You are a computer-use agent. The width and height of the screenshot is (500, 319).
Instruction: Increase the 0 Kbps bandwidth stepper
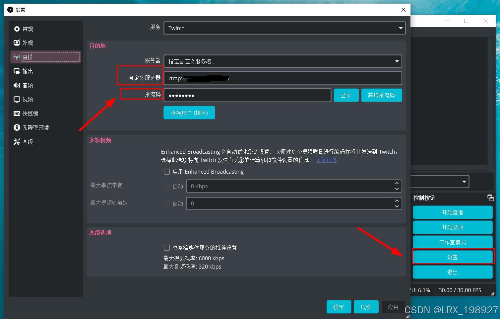point(397,183)
